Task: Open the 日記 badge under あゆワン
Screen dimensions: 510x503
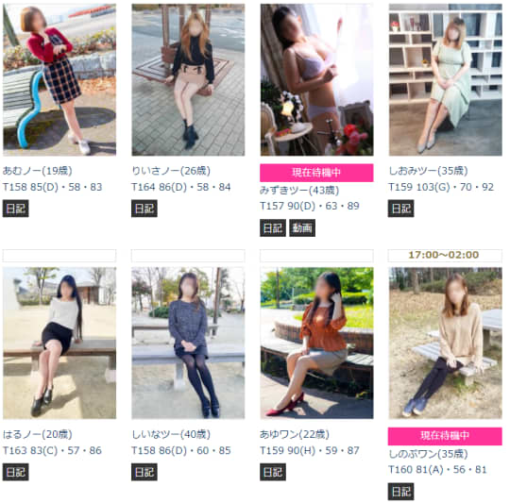Action: click(x=273, y=472)
